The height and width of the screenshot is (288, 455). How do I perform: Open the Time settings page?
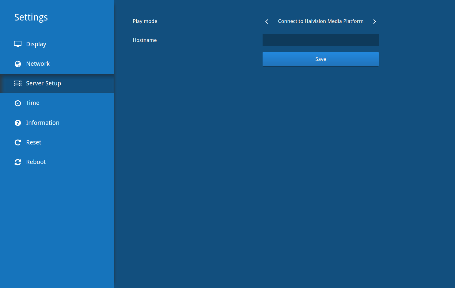coord(33,103)
